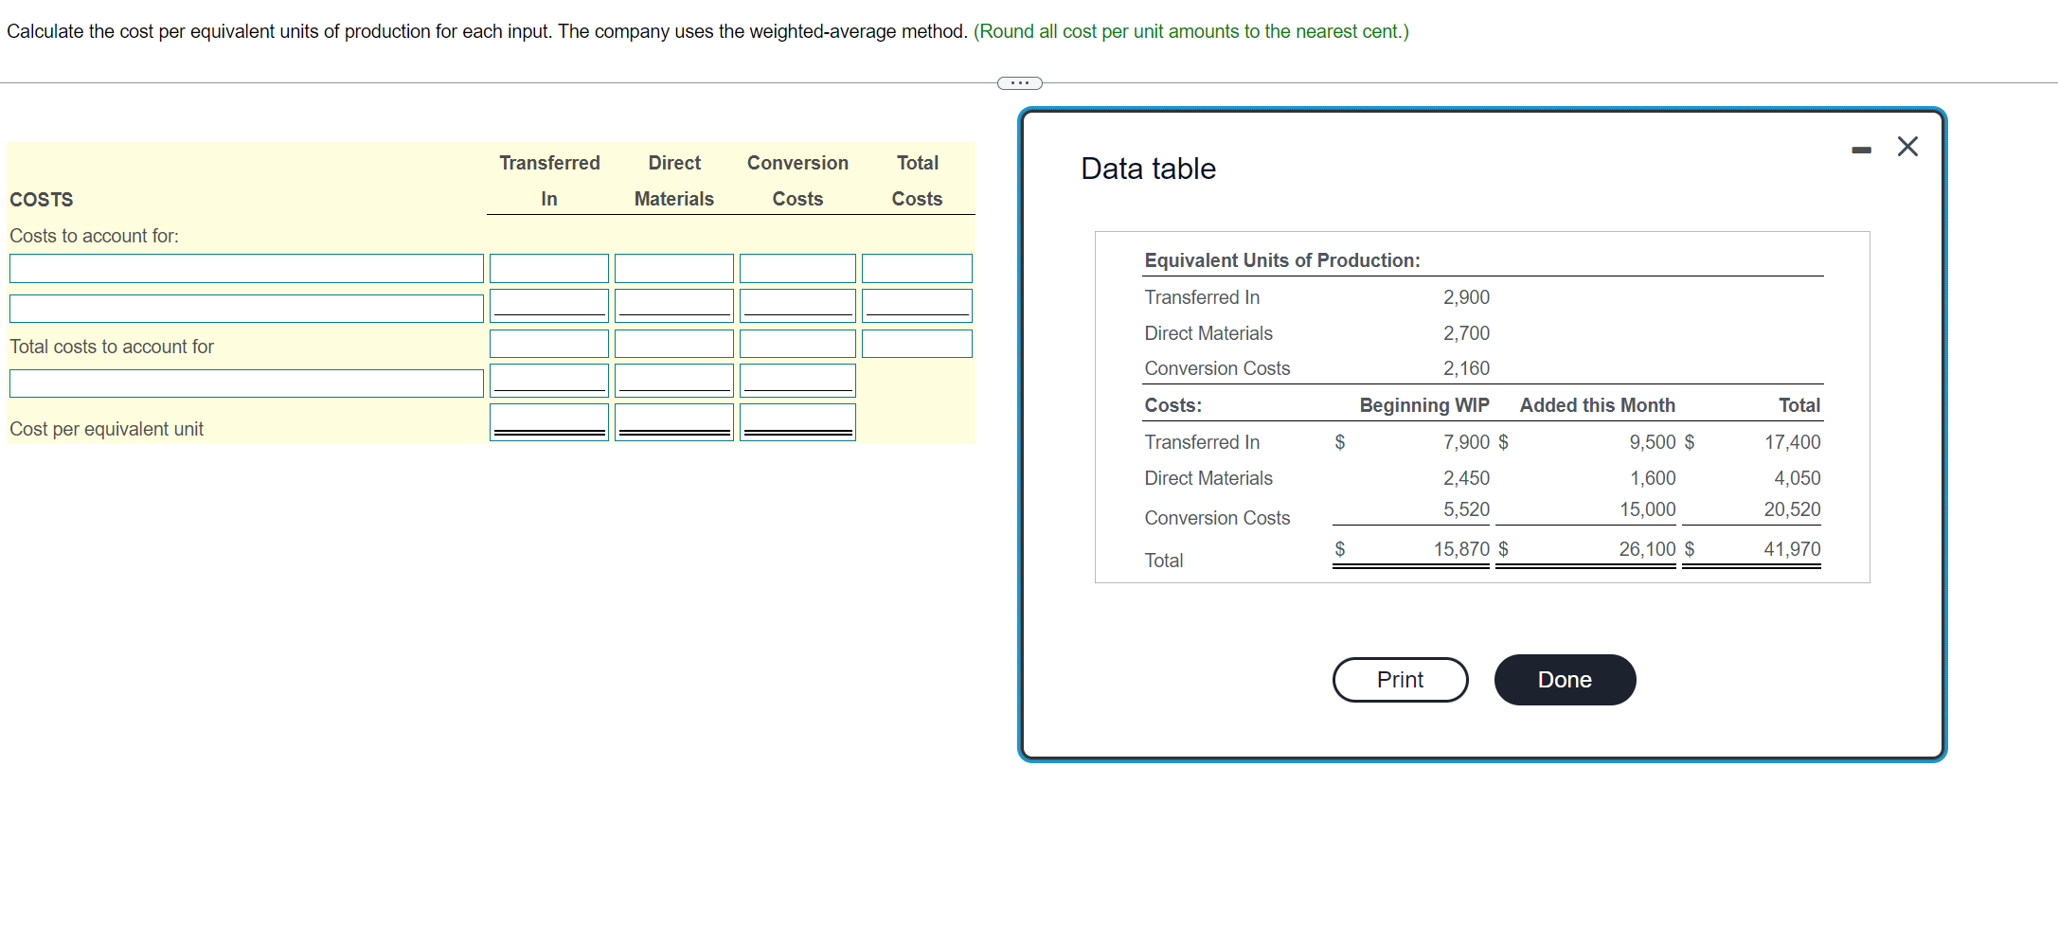Select the label field below Total costs to account for
2058x927 pixels.
[x=246, y=383]
